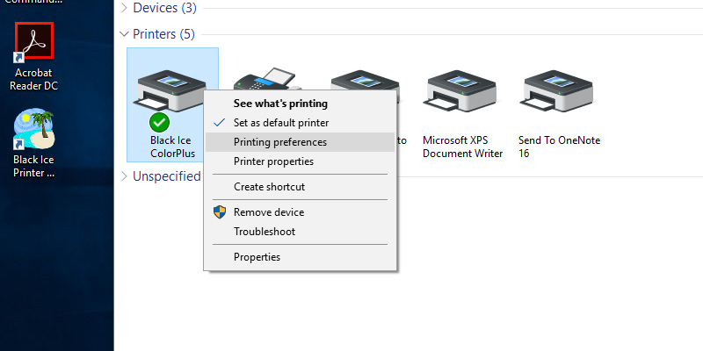Open Printer properties menu entry
Image resolution: width=703 pixels, height=351 pixels.
click(273, 161)
